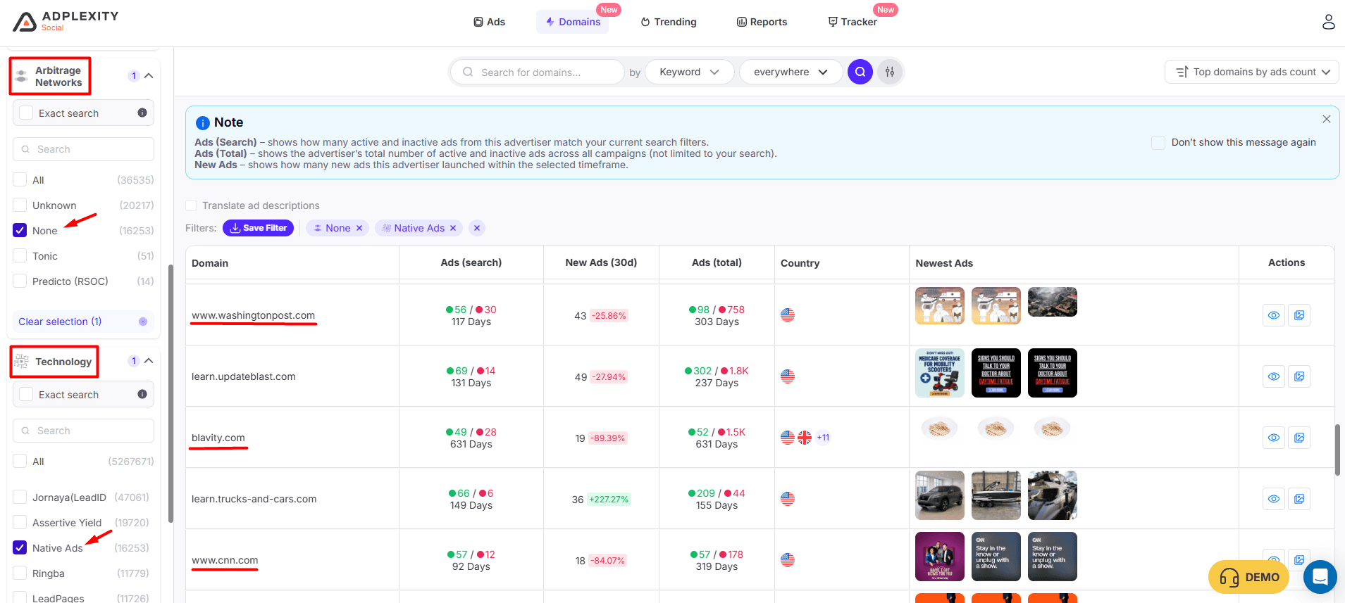Open www.washingtonpost.com domain link
Screen dimensions: 1345x603
pyautogui.click(x=253, y=315)
